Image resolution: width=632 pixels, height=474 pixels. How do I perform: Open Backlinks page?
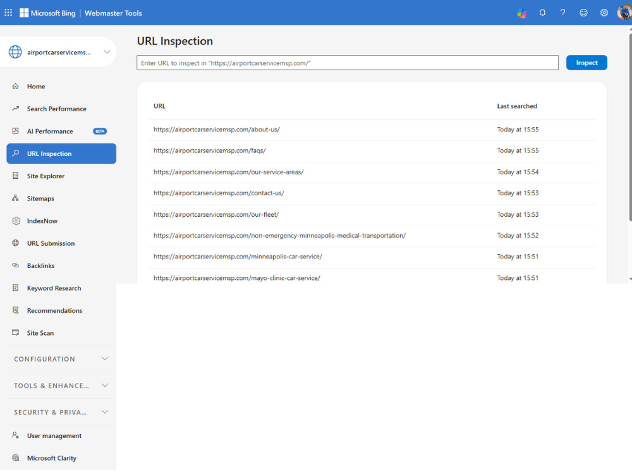click(x=61, y=265)
